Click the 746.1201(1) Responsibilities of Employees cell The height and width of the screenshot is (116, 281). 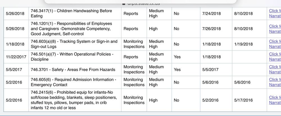[x=71, y=29]
